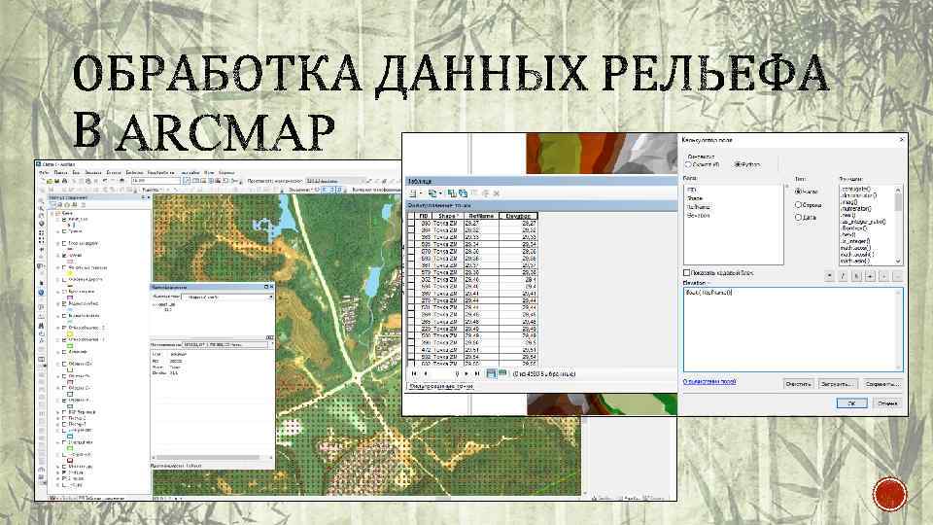Collapse the Слои group in contents
933x525 pixels.
point(52,213)
